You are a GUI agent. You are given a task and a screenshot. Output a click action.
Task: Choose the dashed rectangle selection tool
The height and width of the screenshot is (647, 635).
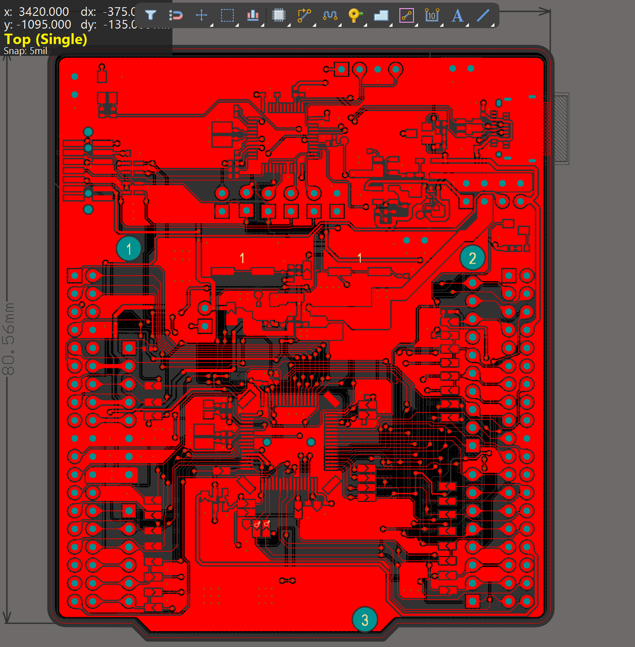click(227, 15)
